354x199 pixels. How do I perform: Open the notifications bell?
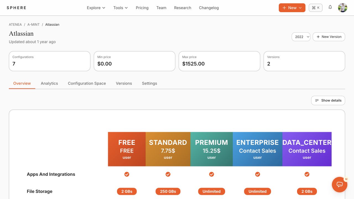[330, 7]
